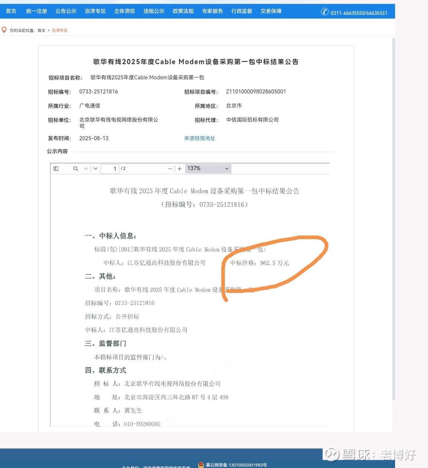Click the 冀公网安备 13010502001983号 link
Viewport: 428px width, 468px height.
pyautogui.click(x=236, y=465)
